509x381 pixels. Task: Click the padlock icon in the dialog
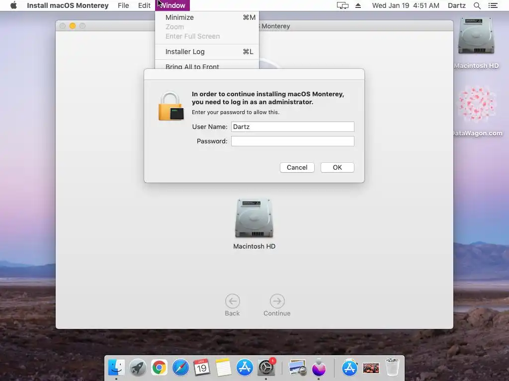click(171, 106)
